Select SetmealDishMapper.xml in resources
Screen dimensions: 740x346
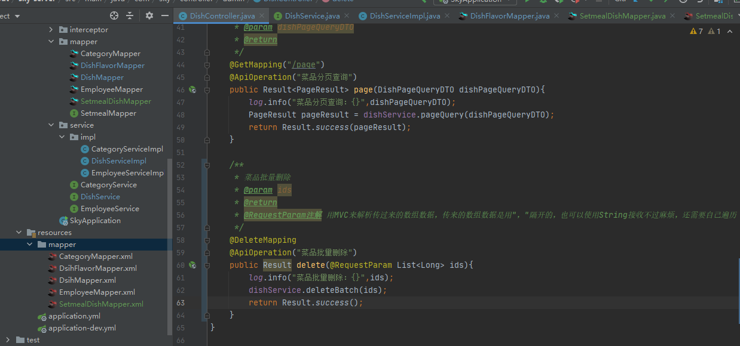tap(101, 304)
